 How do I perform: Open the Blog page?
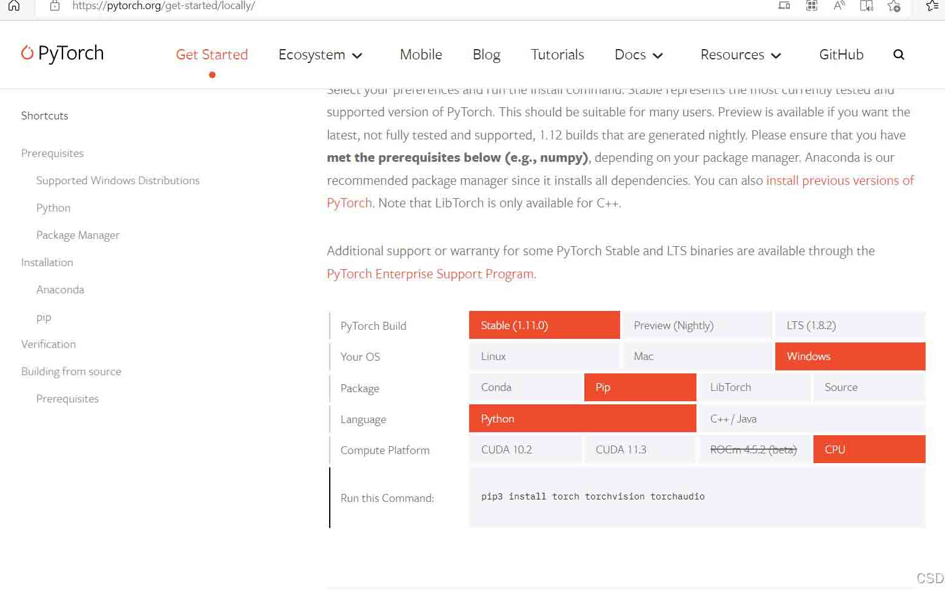click(x=486, y=55)
